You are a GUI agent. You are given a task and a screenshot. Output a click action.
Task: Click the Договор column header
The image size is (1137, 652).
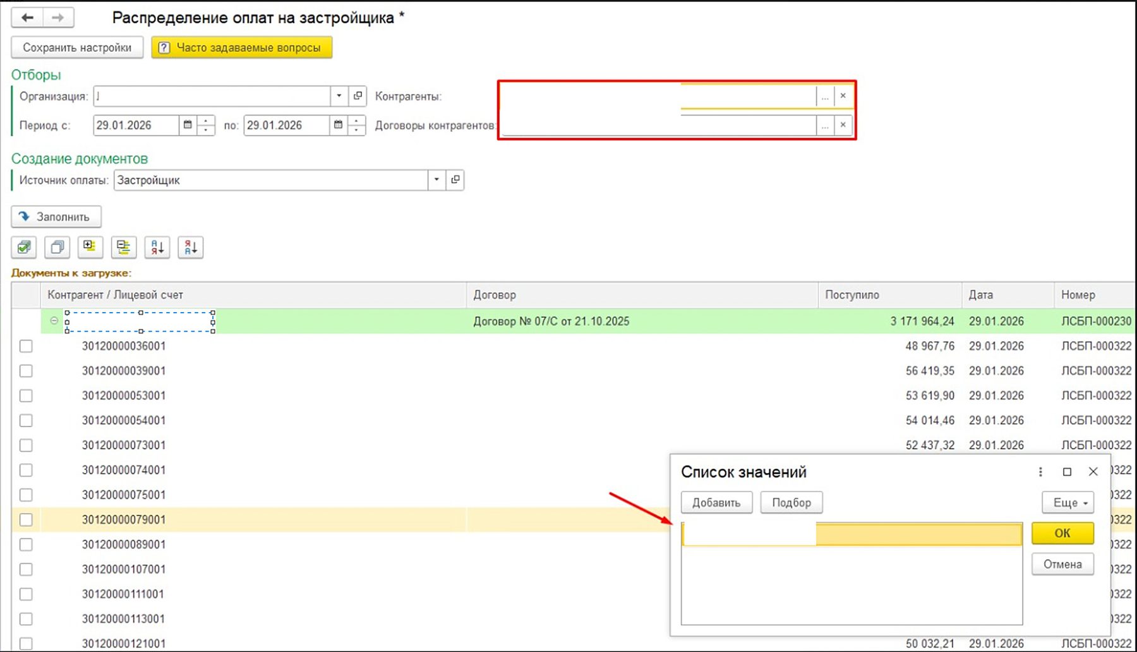642,295
